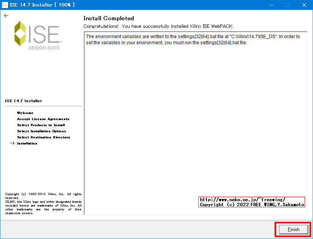313x239 pixels.
Task: Select the Accept License Agreements step
Action: 43,119
